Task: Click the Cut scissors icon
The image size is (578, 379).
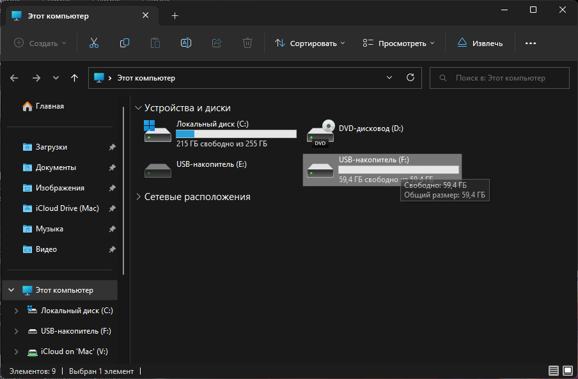Action: pos(94,43)
